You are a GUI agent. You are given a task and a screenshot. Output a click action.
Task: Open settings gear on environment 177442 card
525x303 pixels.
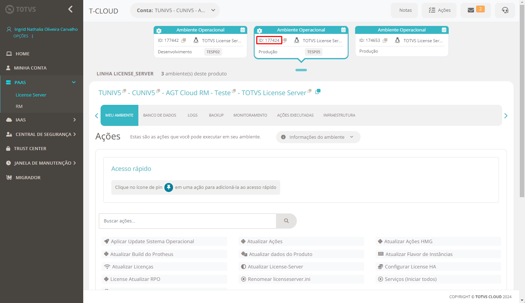click(x=159, y=30)
